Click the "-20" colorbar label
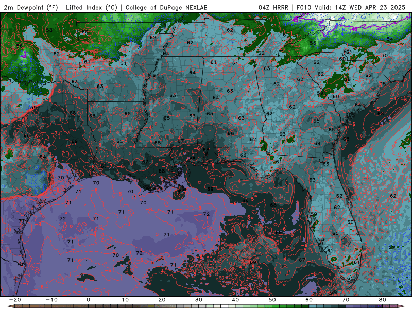The image size is (412, 309). coord(15,300)
